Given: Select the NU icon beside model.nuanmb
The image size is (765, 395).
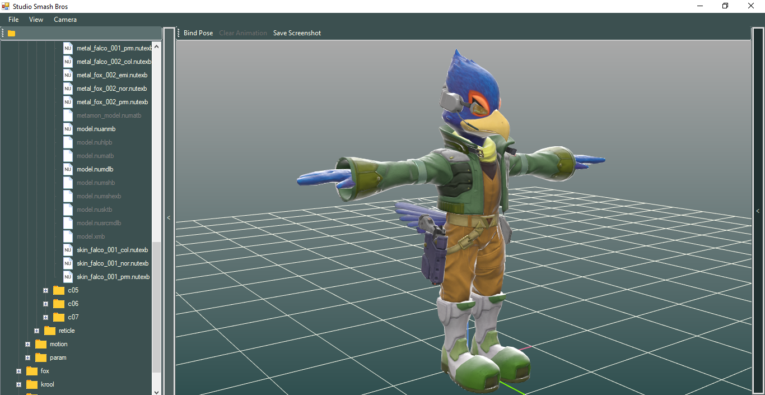Looking at the screenshot, I should tap(68, 129).
